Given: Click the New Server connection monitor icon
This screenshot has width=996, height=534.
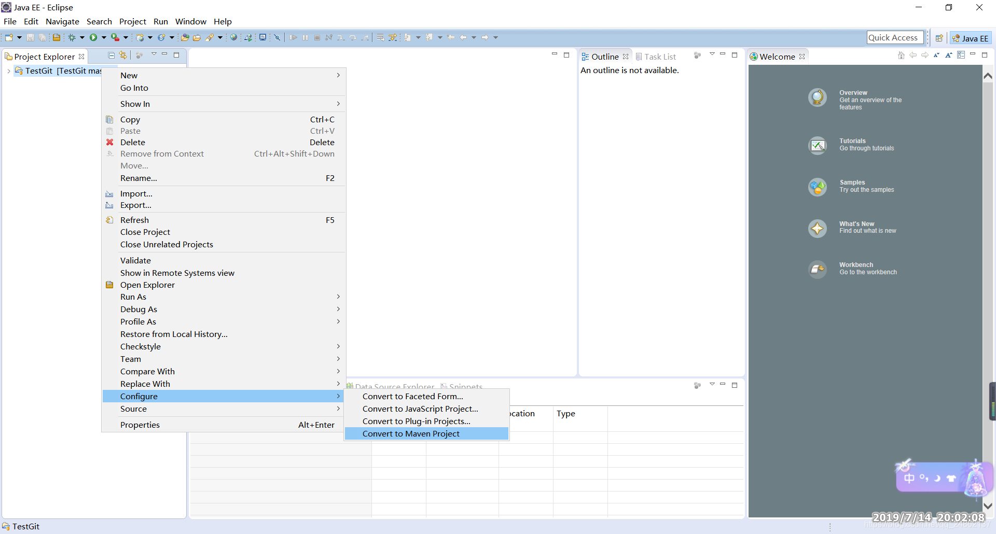Looking at the screenshot, I should 263,37.
